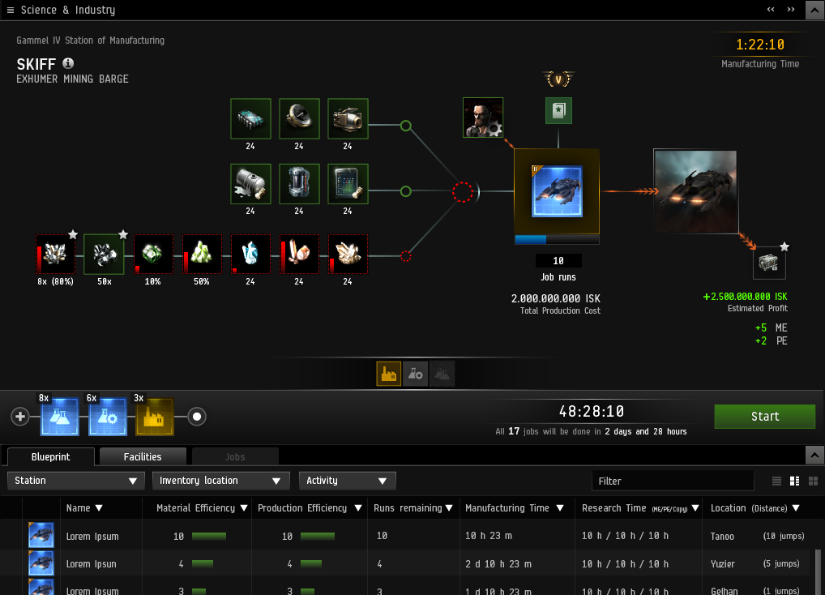Go to previous view with double-left arrows
The width and height of the screenshot is (825, 595).
[x=771, y=10]
